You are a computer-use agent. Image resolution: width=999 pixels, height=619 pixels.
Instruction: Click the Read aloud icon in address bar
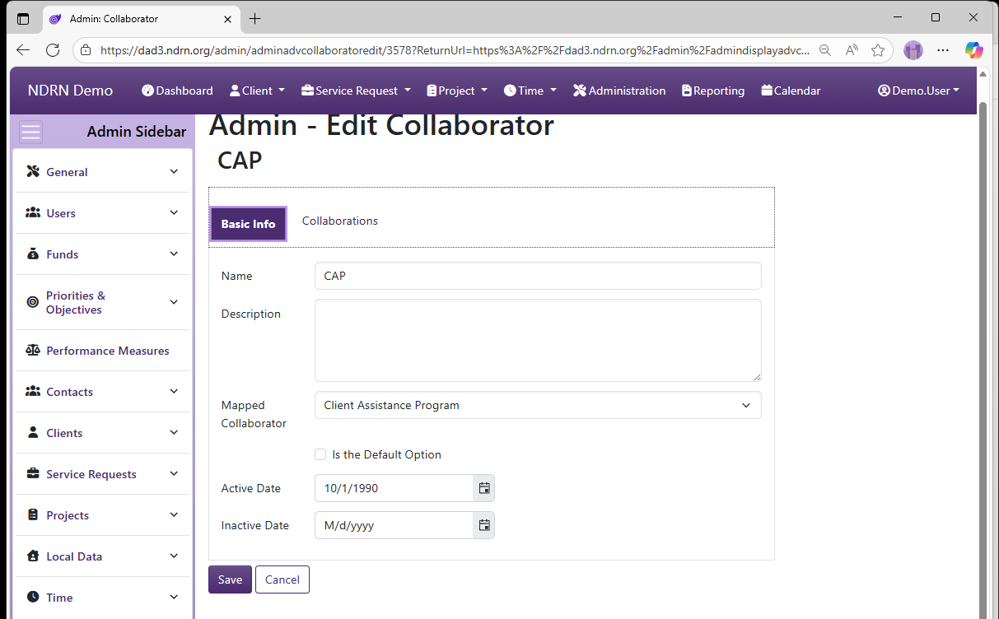click(852, 50)
